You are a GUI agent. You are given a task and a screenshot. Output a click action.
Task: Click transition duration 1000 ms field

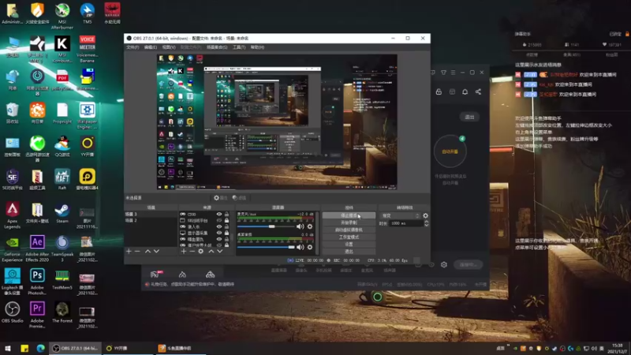[405, 223]
